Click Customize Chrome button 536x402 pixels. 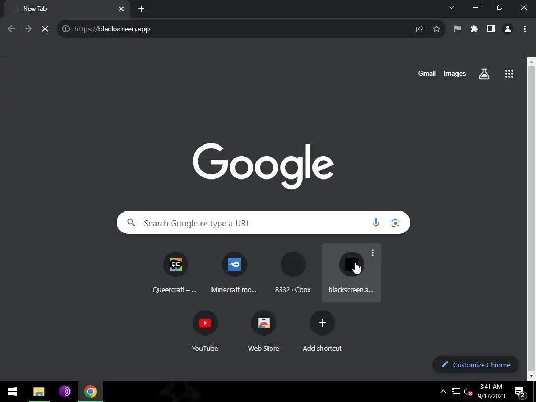(x=475, y=365)
